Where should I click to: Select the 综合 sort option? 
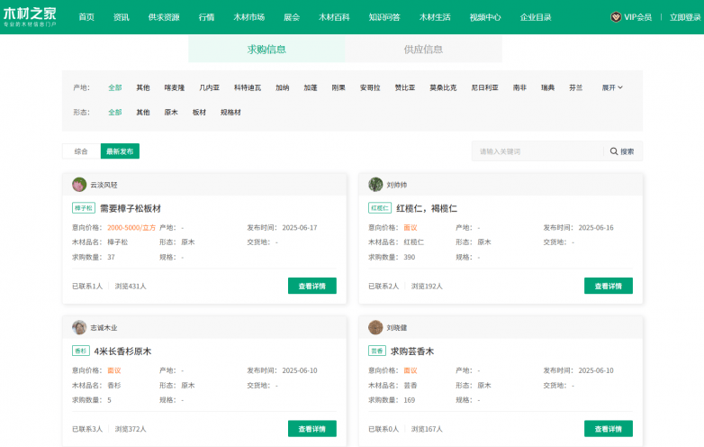point(81,151)
